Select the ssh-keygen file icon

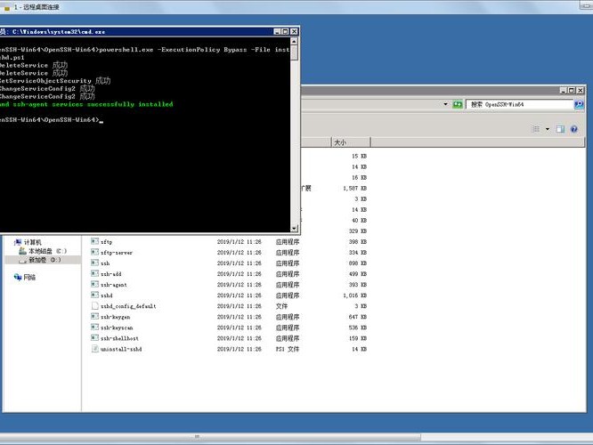[94, 316]
